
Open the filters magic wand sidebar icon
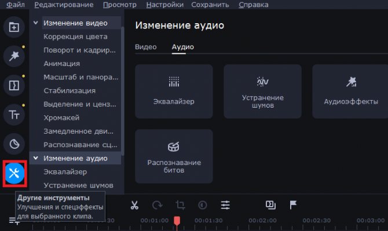click(x=14, y=56)
